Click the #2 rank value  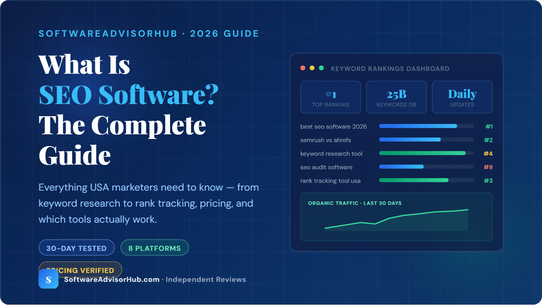488,140
